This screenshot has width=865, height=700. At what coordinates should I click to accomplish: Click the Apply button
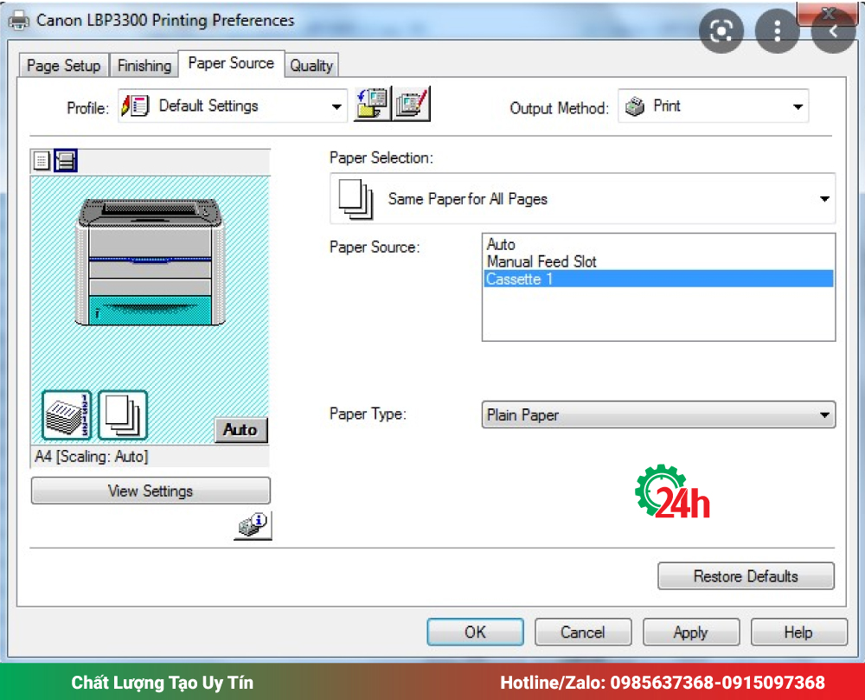coord(690,633)
